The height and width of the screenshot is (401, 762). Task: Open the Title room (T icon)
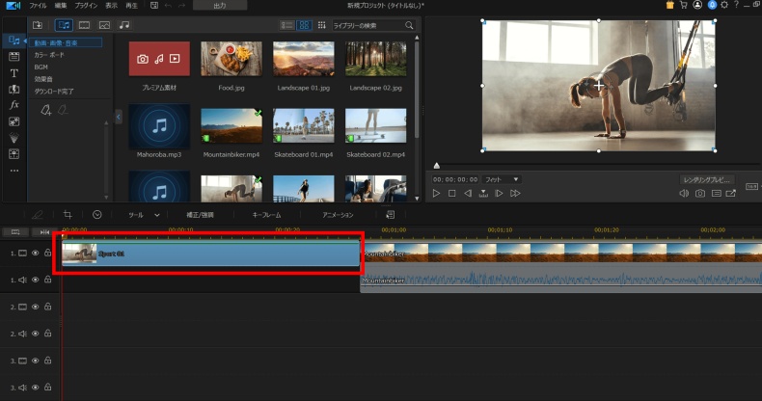click(x=14, y=72)
